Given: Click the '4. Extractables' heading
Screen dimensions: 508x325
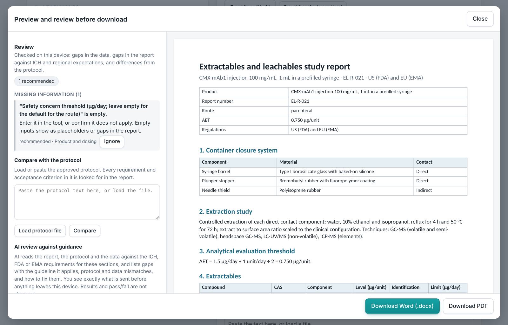Looking at the screenshot, I should [220, 276].
